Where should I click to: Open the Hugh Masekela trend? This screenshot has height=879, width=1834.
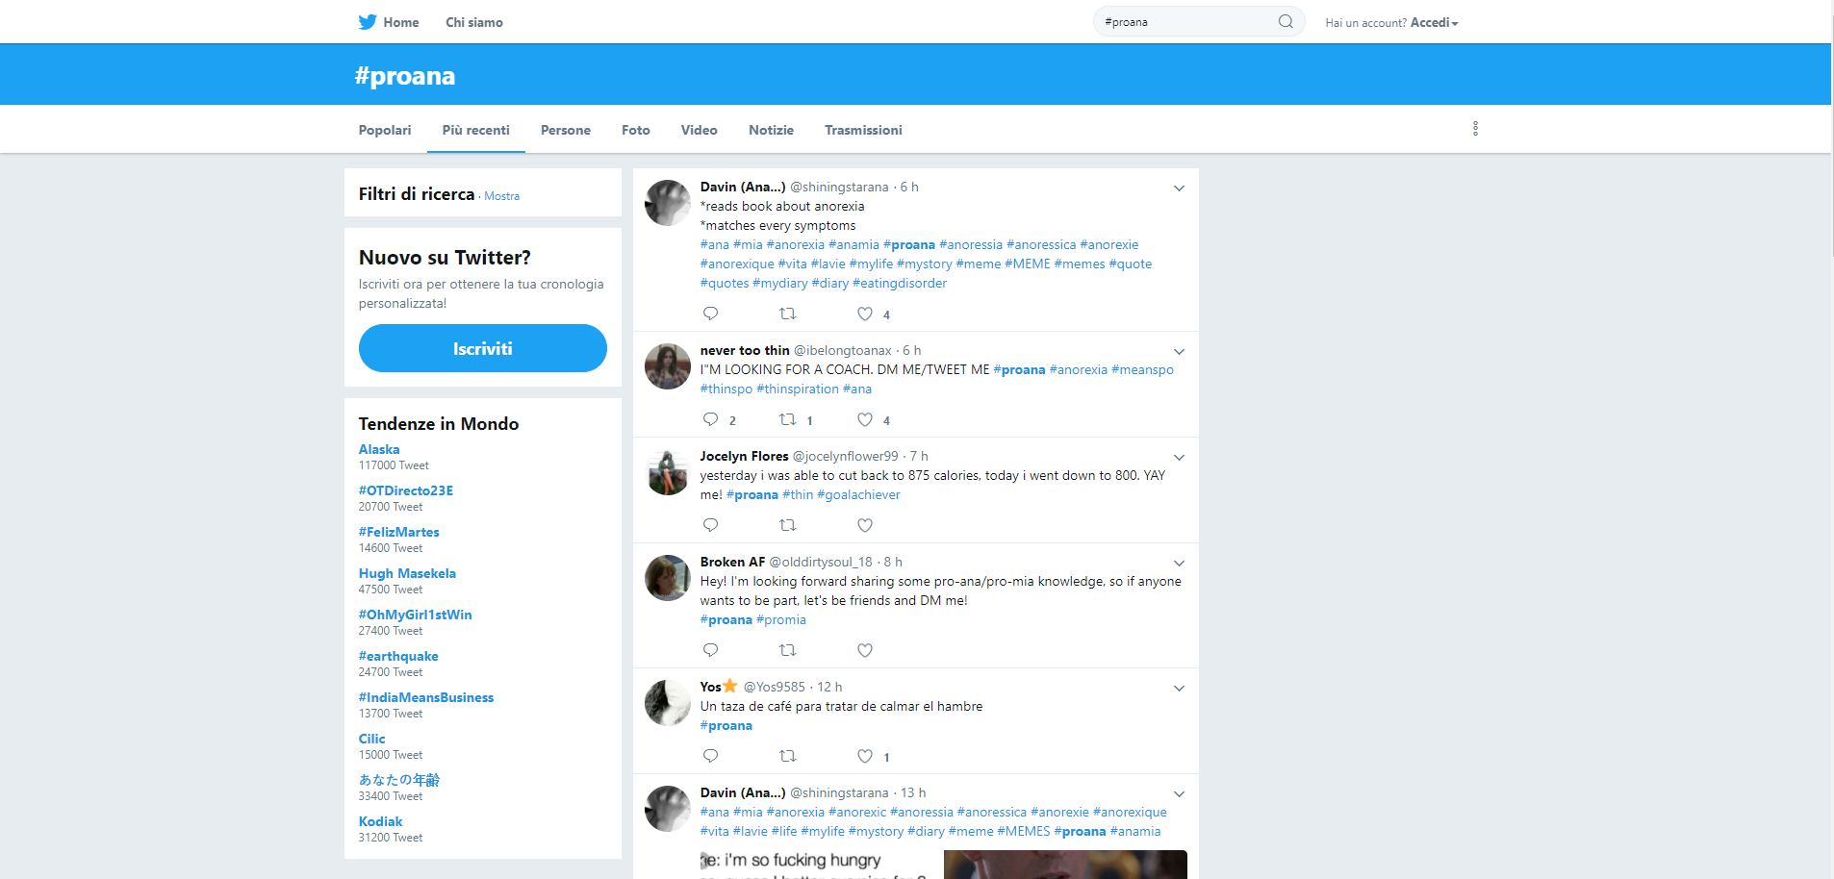coord(407,573)
